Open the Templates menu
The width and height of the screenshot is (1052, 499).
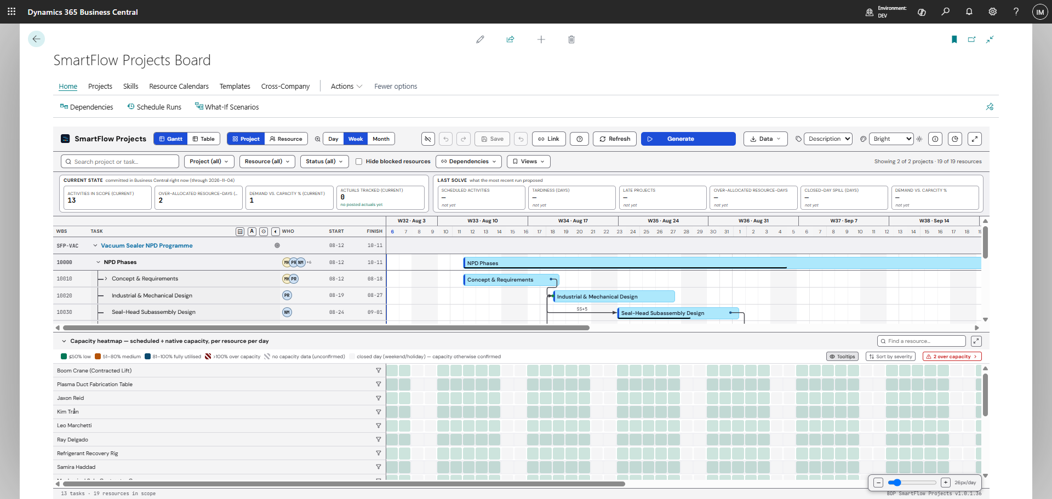point(235,87)
